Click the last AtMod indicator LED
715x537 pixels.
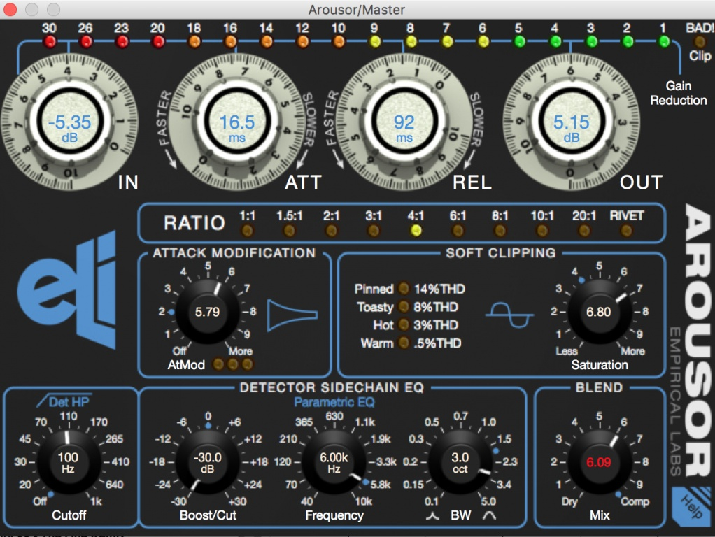click(247, 364)
